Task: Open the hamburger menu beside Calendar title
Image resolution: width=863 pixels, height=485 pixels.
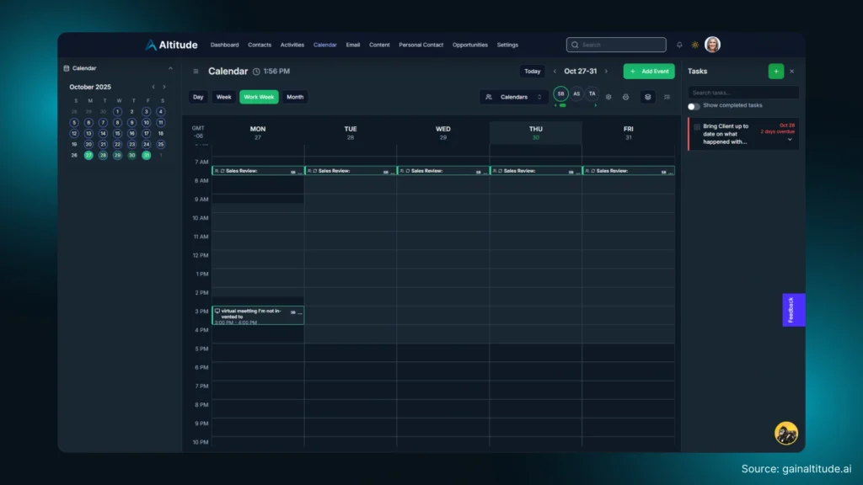Action: [196, 71]
